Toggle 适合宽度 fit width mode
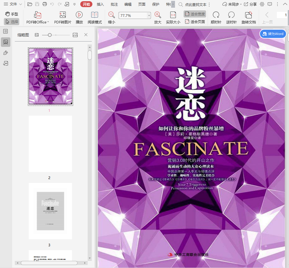289x268 pixels. click(195, 14)
